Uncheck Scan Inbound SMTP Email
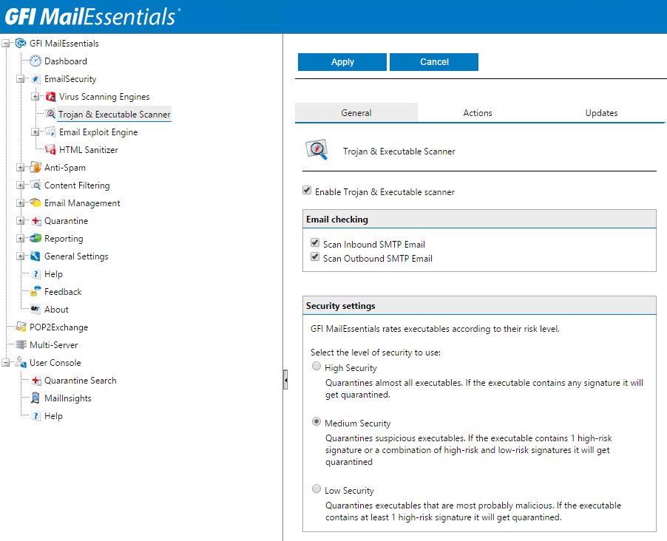The image size is (667, 541). (315, 243)
